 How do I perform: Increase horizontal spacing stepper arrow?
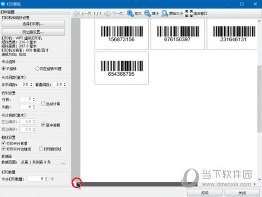(x=31, y=83)
